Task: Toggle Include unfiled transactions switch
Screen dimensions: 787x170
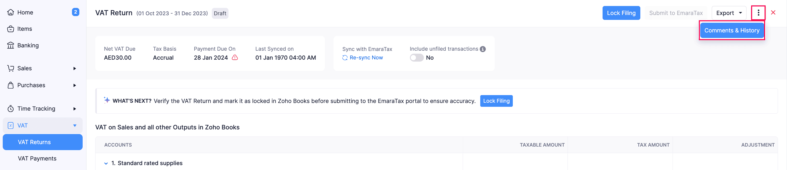Action: (417, 58)
